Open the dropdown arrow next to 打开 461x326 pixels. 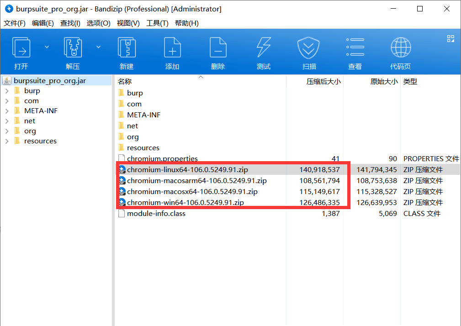(47, 47)
